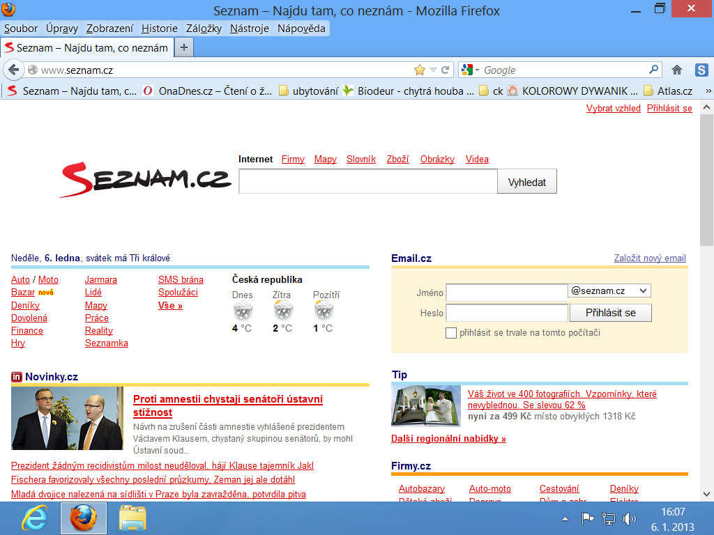Focus the main Seznam search field

pyautogui.click(x=368, y=182)
